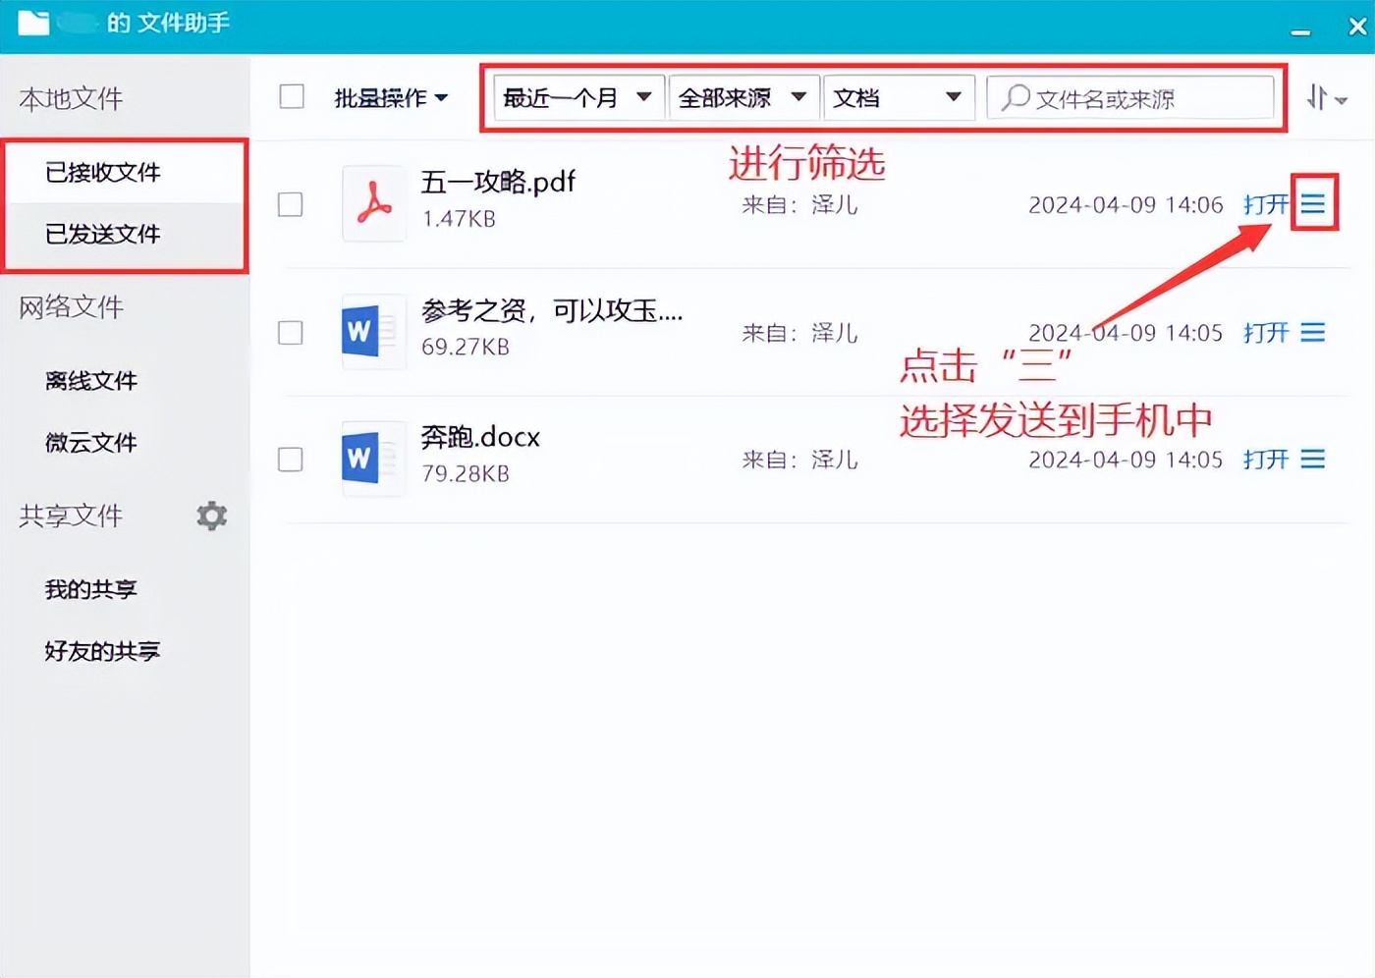Click the folder icon in the title bar
The image size is (1375, 978).
tap(33, 24)
